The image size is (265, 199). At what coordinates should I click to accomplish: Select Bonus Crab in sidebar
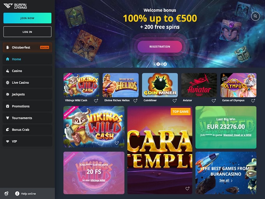click(x=27, y=130)
